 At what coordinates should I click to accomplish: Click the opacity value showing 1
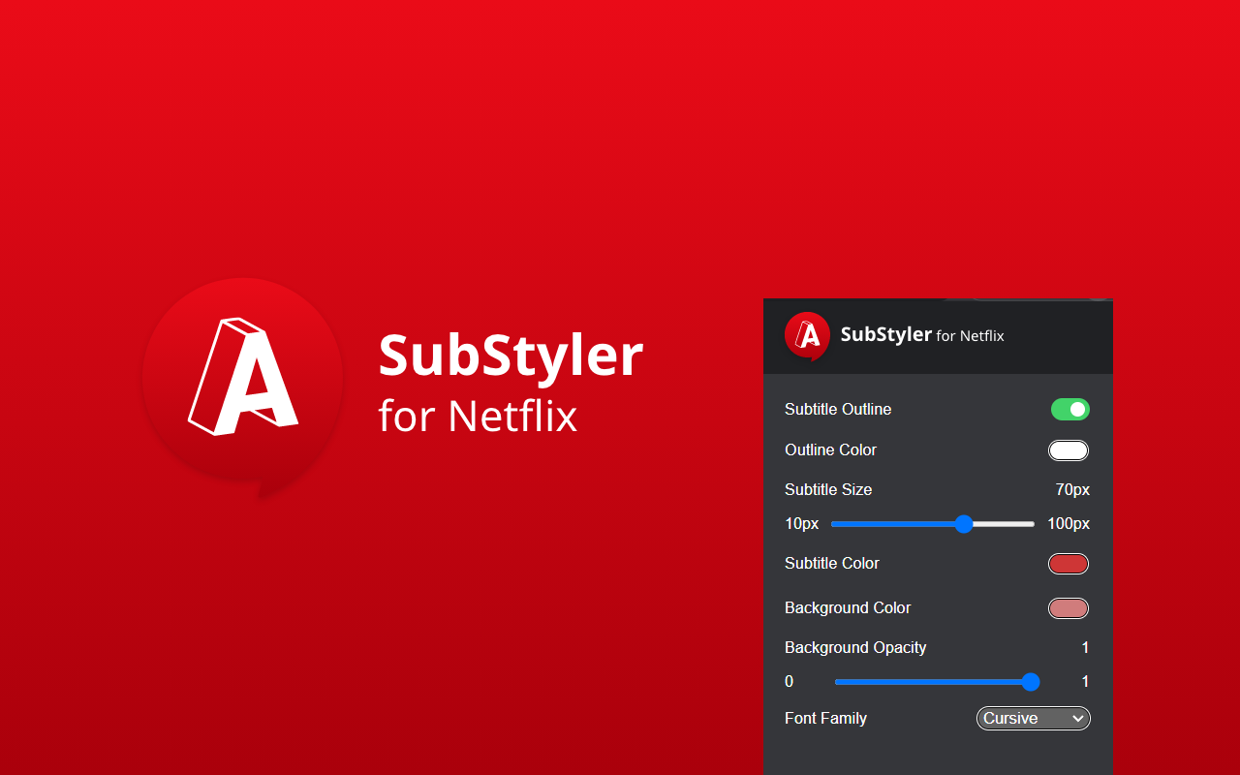point(1085,647)
